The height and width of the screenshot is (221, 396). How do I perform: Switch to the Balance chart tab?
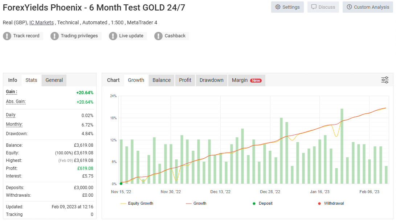click(162, 80)
